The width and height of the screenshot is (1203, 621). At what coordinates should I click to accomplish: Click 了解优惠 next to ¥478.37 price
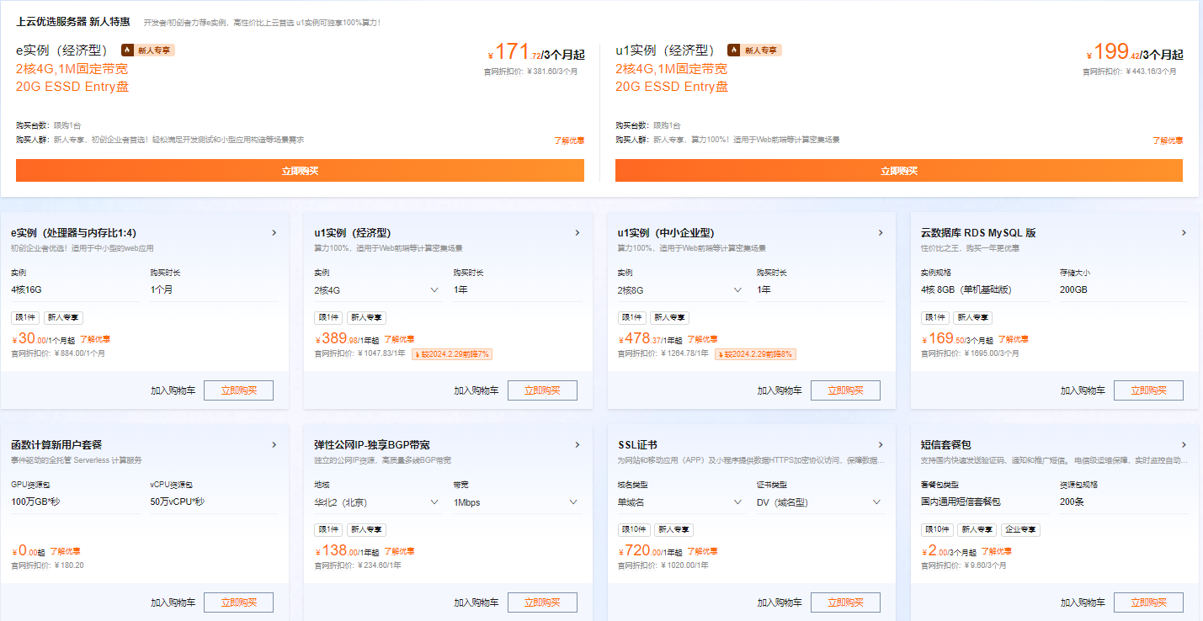pyautogui.click(x=702, y=340)
